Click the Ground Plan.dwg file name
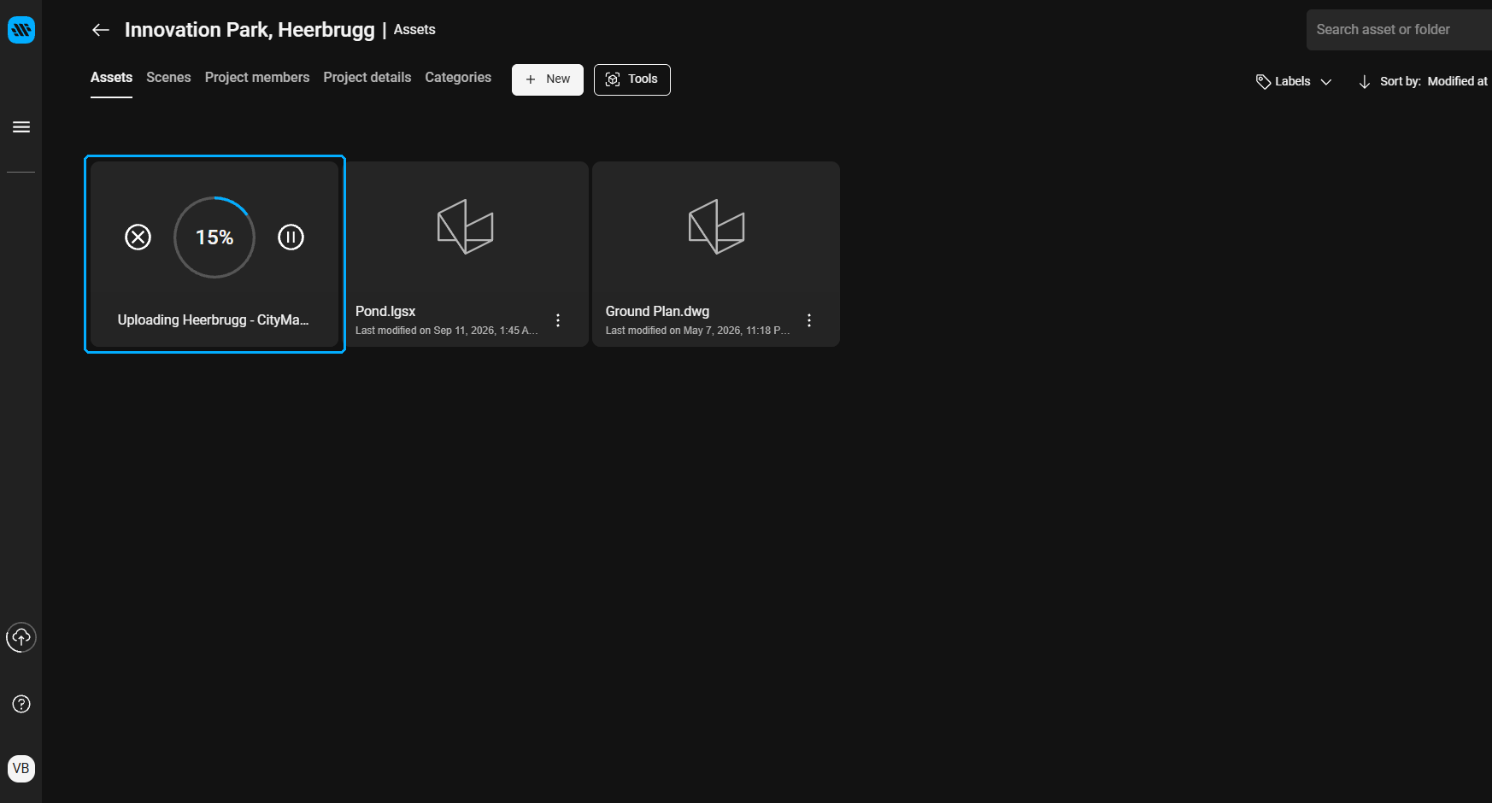Image resolution: width=1492 pixels, height=803 pixels. coord(657,312)
